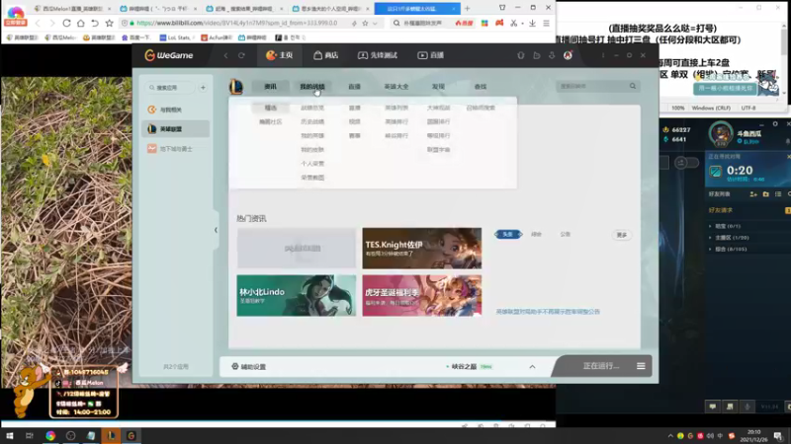Open the hamburger menu beside 正在运行
Image resolution: width=791 pixels, height=444 pixels.
[x=641, y=366]
